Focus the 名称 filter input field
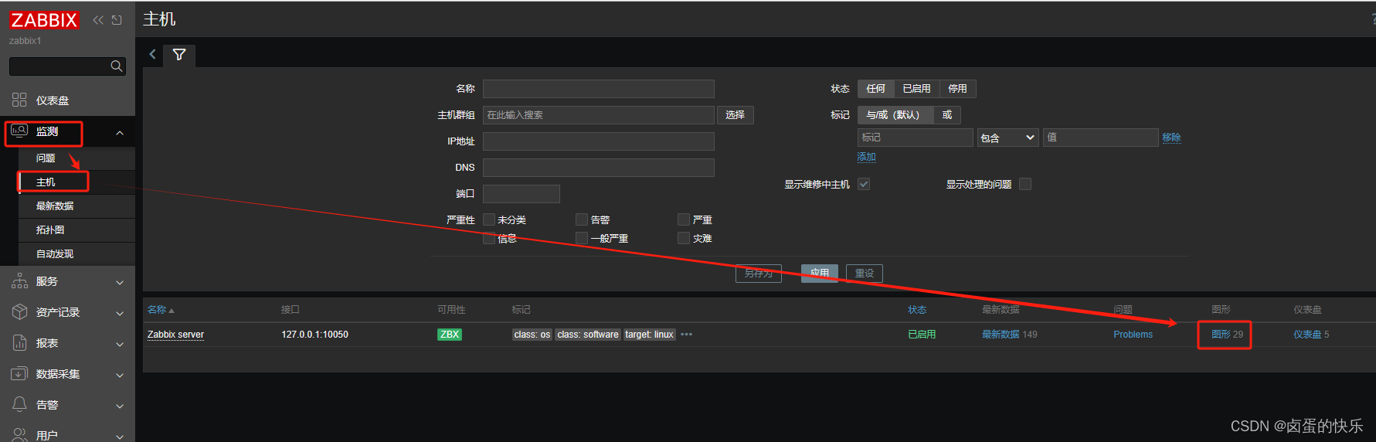 (599, 89)
